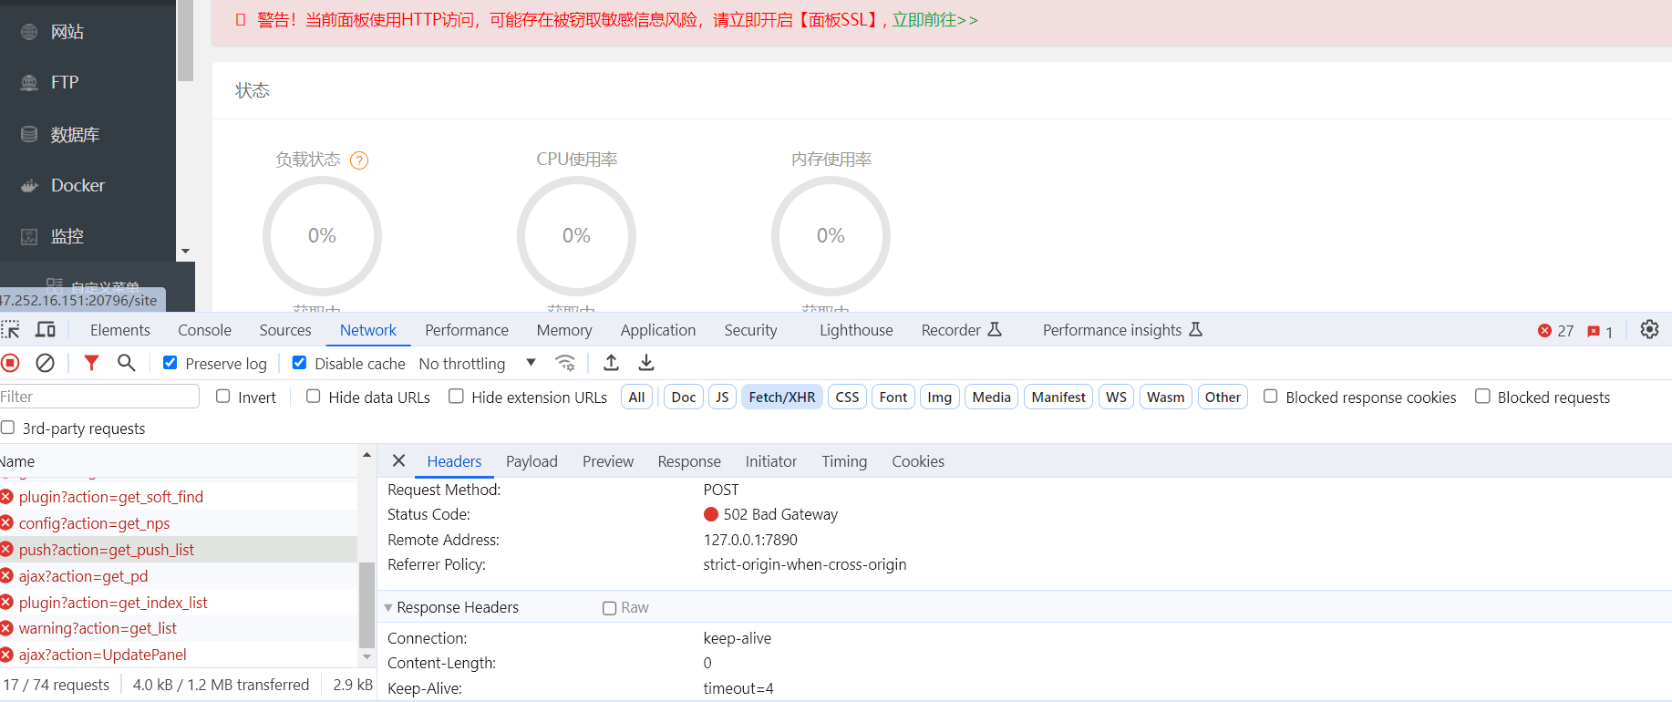The width and height of the screenshot is (1672, 702).
Task: Click the inspect element selector icon
Action: point(11,330)
